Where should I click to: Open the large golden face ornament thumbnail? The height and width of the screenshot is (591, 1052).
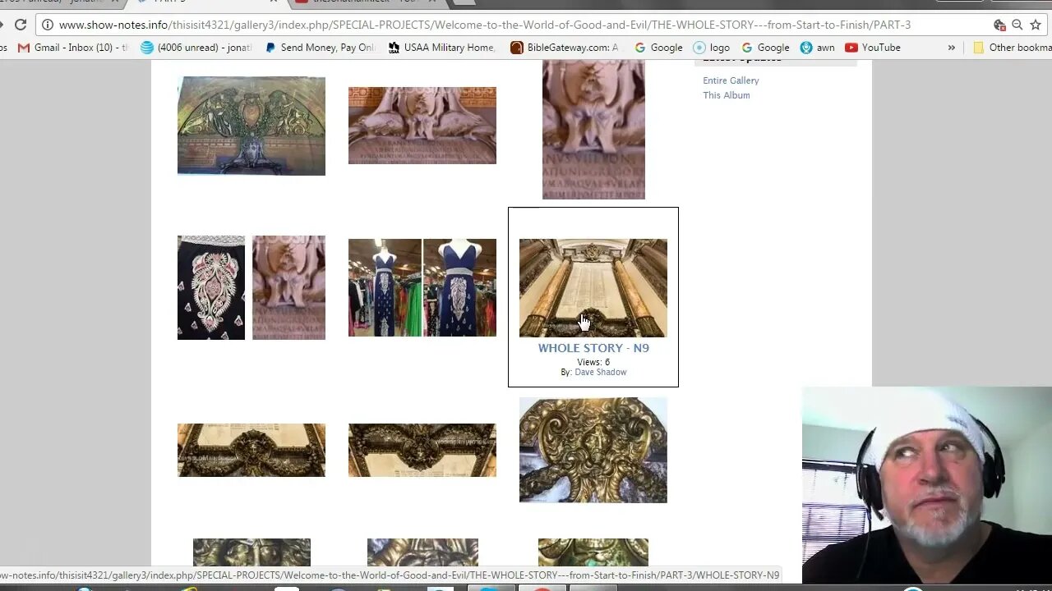pyautogui.click(x=593, y=450)
